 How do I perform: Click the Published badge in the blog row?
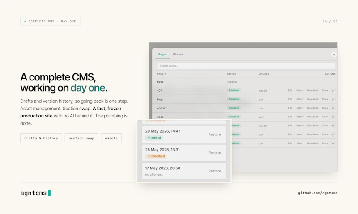point(234,99)
